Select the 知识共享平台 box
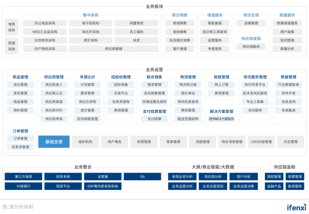 pyautogui.click(x=255, y=85)
